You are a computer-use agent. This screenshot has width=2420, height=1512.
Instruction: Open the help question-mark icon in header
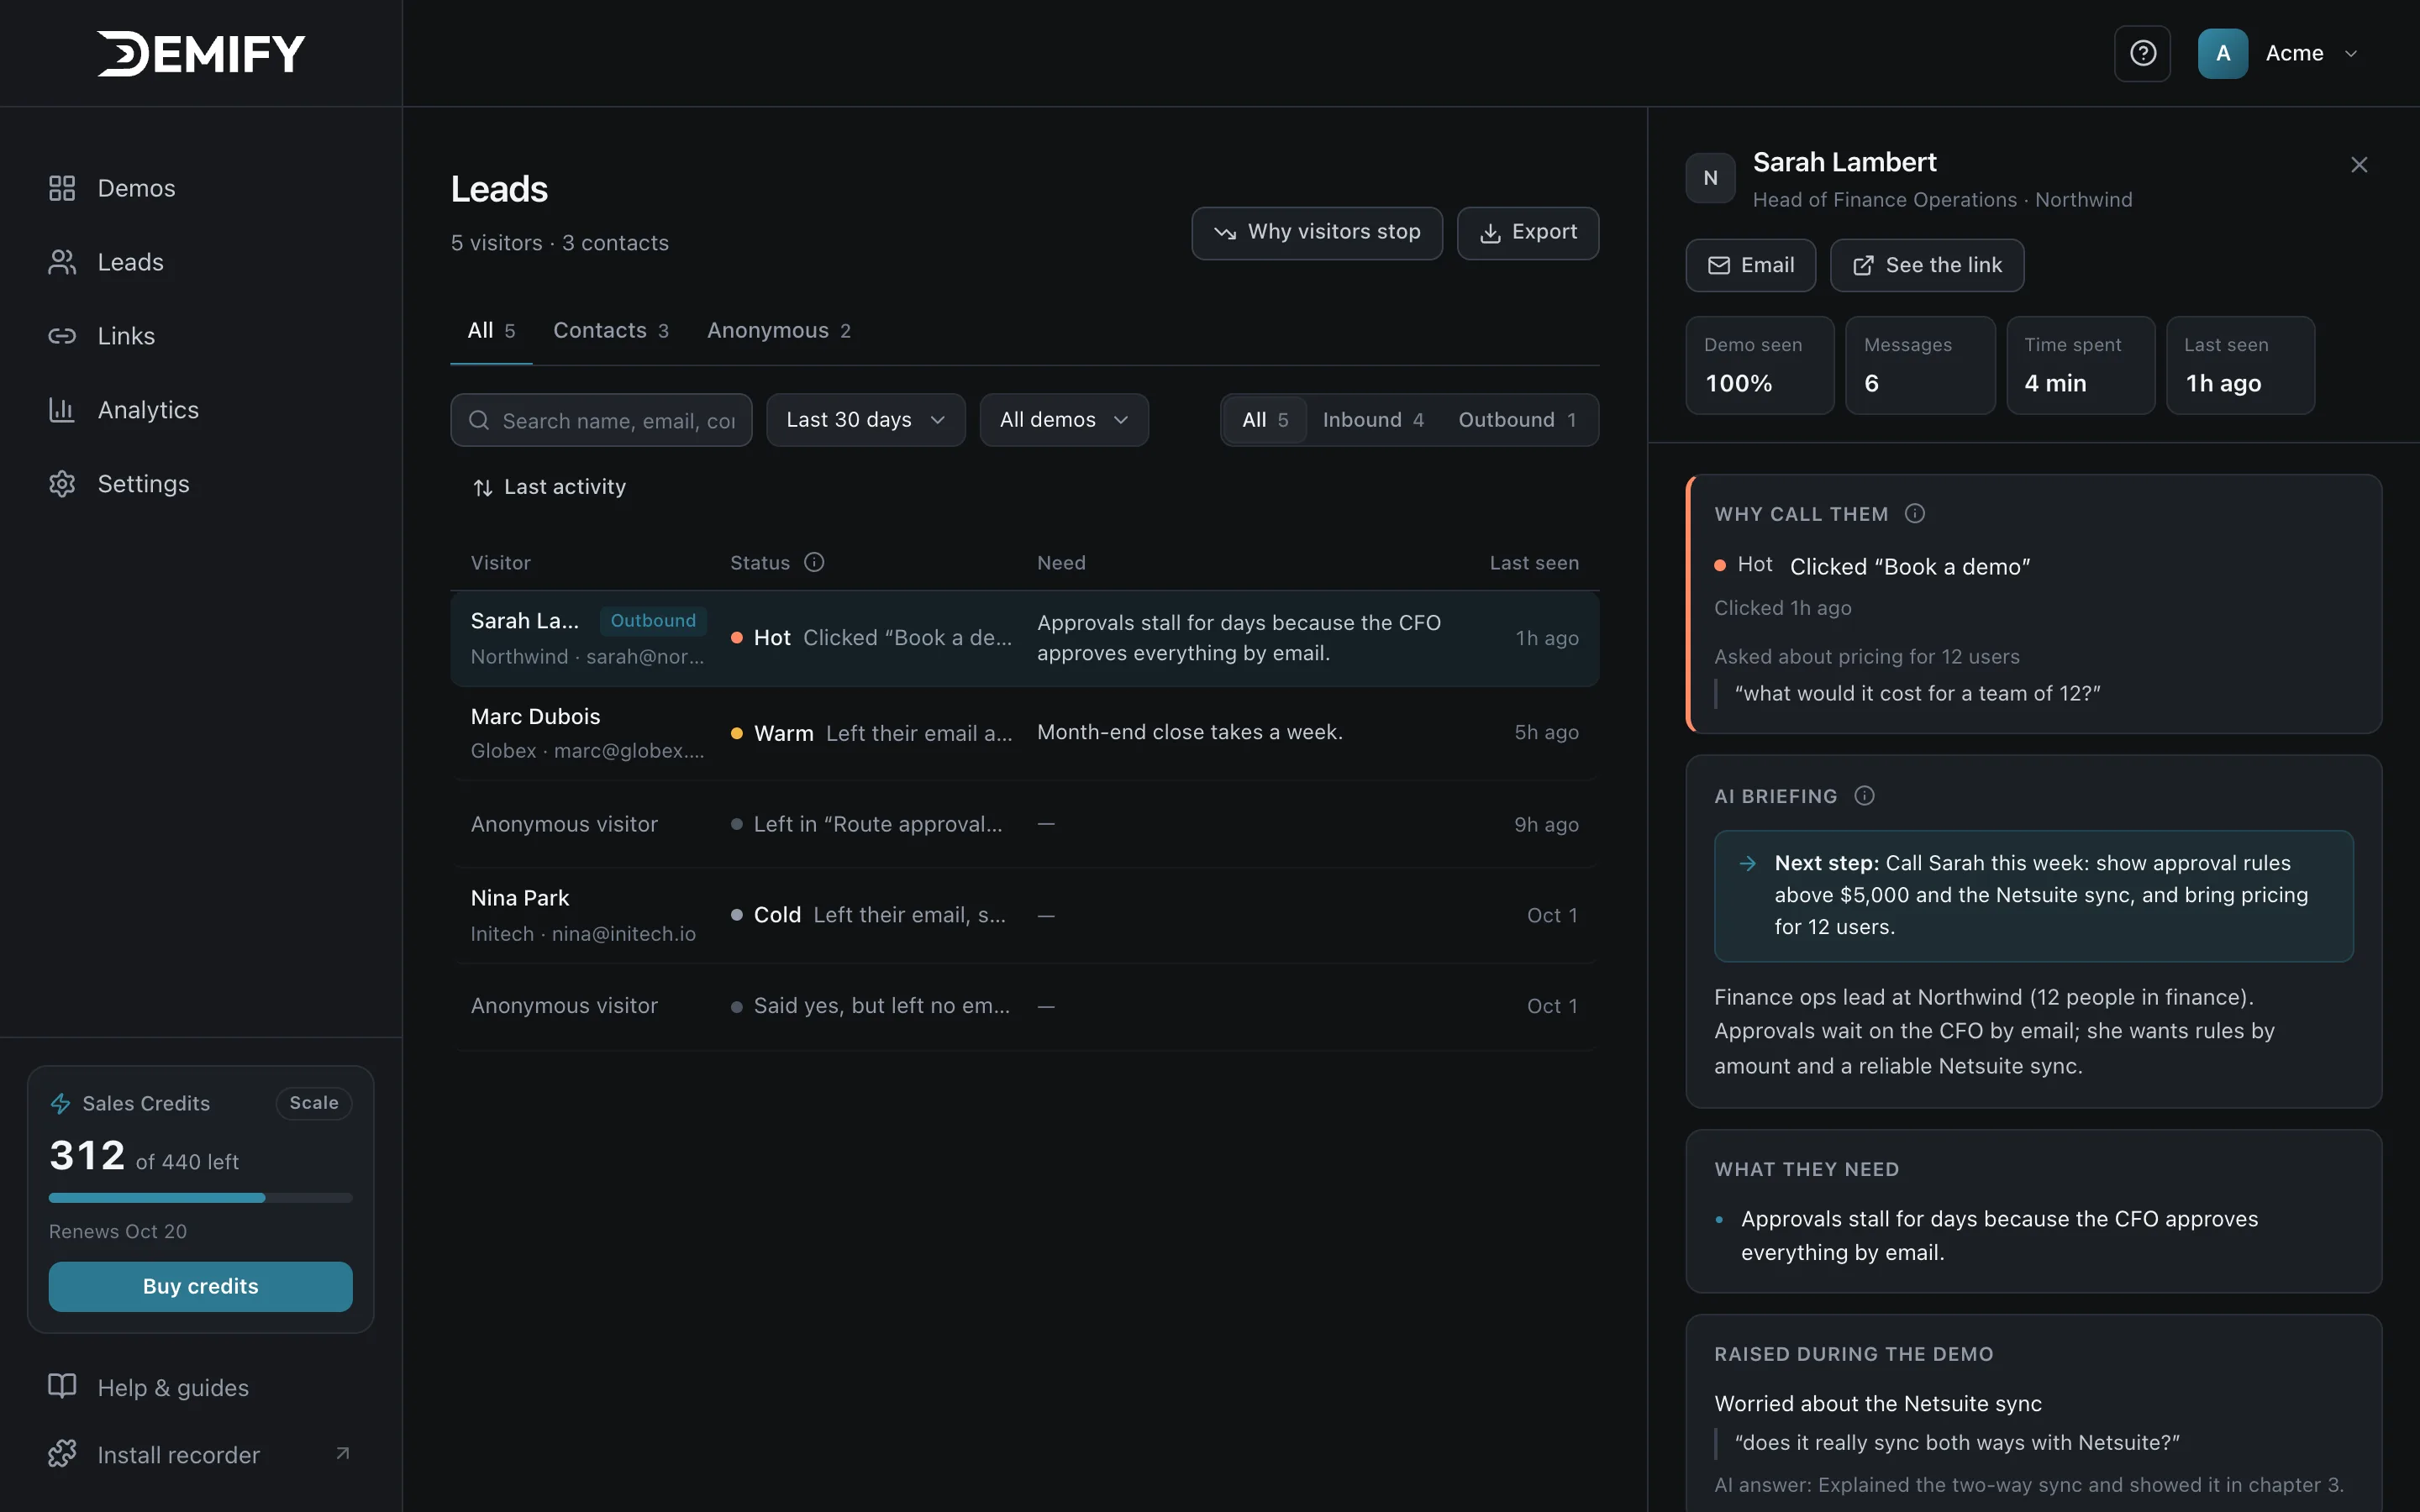click(2142, 53)
